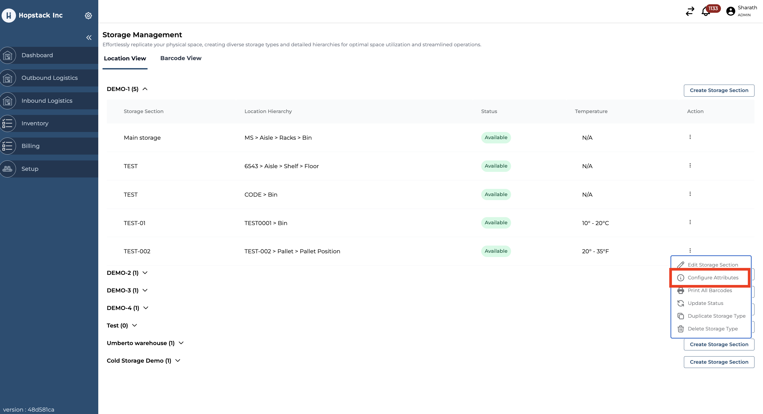Open the notifications bell showing 1133

706,12
